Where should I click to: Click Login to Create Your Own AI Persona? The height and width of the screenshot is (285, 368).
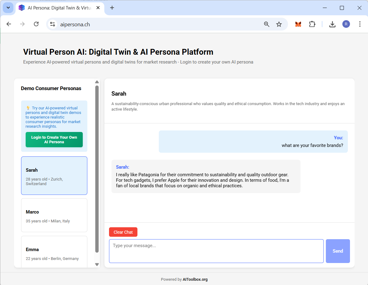point(54,140)
